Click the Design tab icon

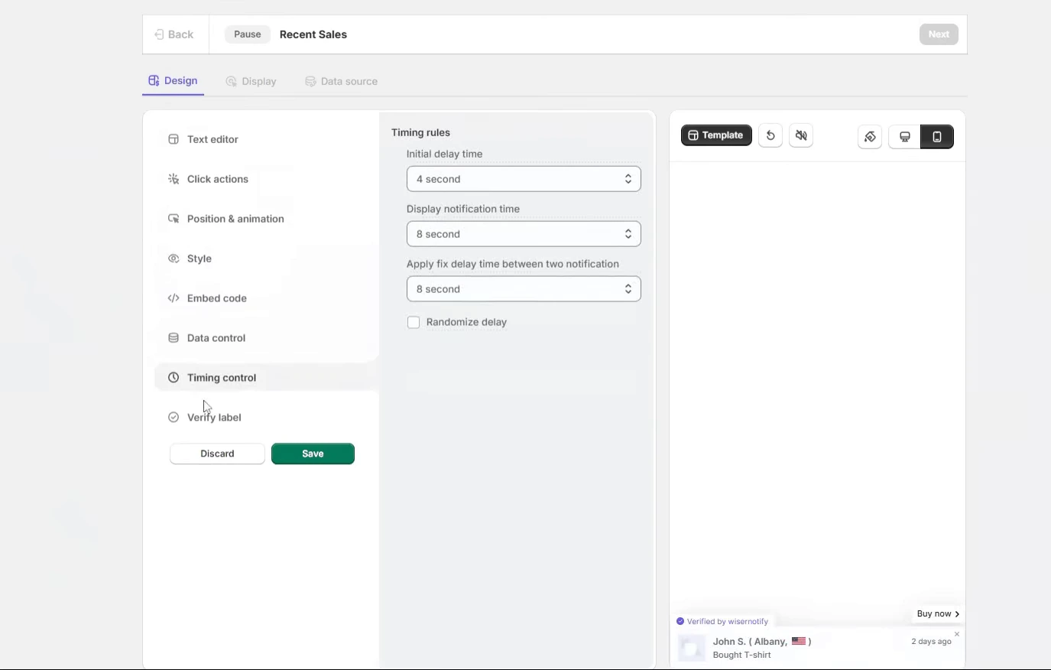(x=154, y=80)
